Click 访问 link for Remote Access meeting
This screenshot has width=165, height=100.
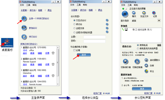point(25,84)
